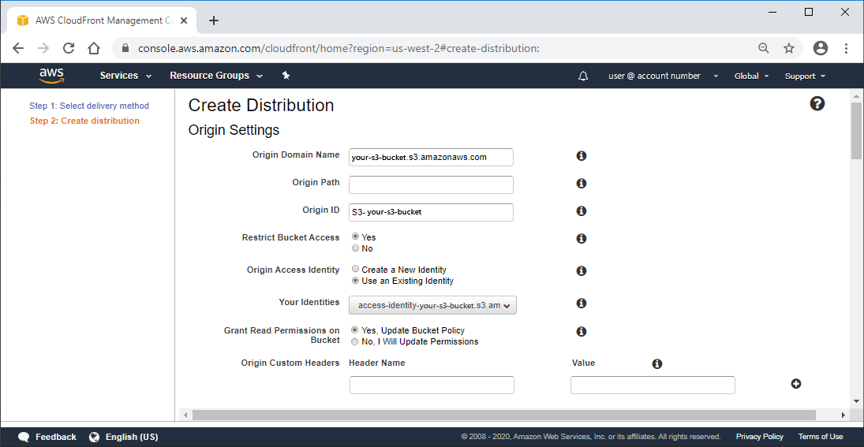This screenshot has width=864, height=447.
Task: Open the Your Identities dropdown
Action: coord(432,304)
